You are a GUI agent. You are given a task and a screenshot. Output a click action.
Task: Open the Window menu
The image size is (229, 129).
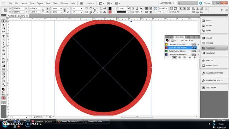[x=64, y=3]
